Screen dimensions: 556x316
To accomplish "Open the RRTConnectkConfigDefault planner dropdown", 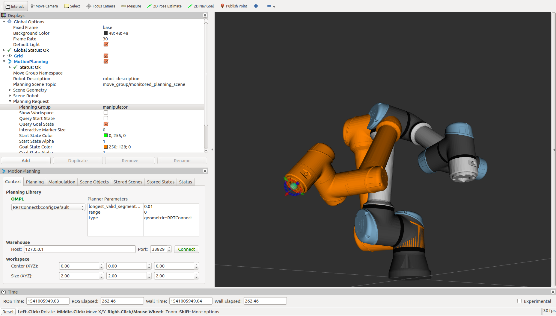I will (48, 207).
